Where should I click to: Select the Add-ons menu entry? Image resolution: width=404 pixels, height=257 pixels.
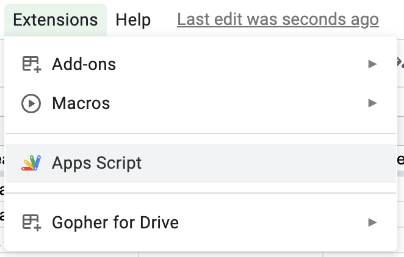201,64
